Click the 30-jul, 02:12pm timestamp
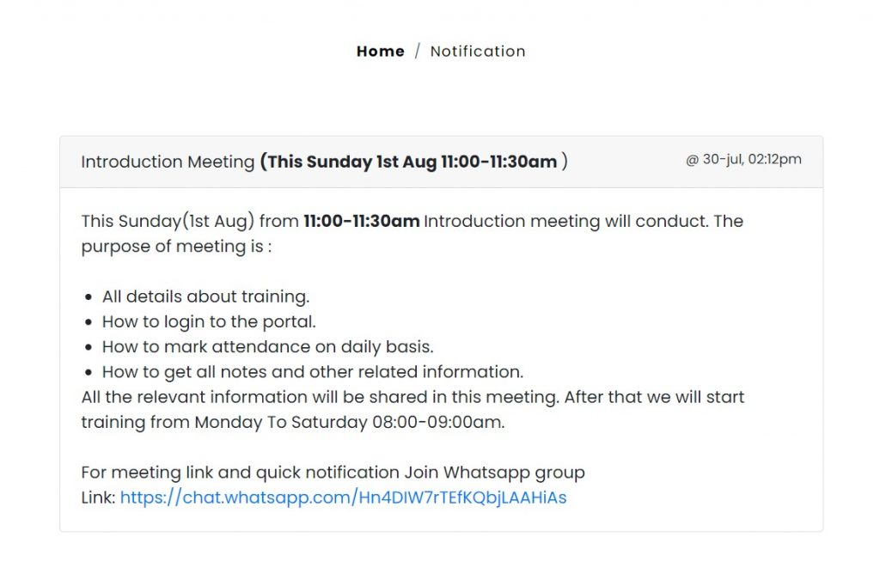This screenshot has height=574, width=880. point(743,159)
